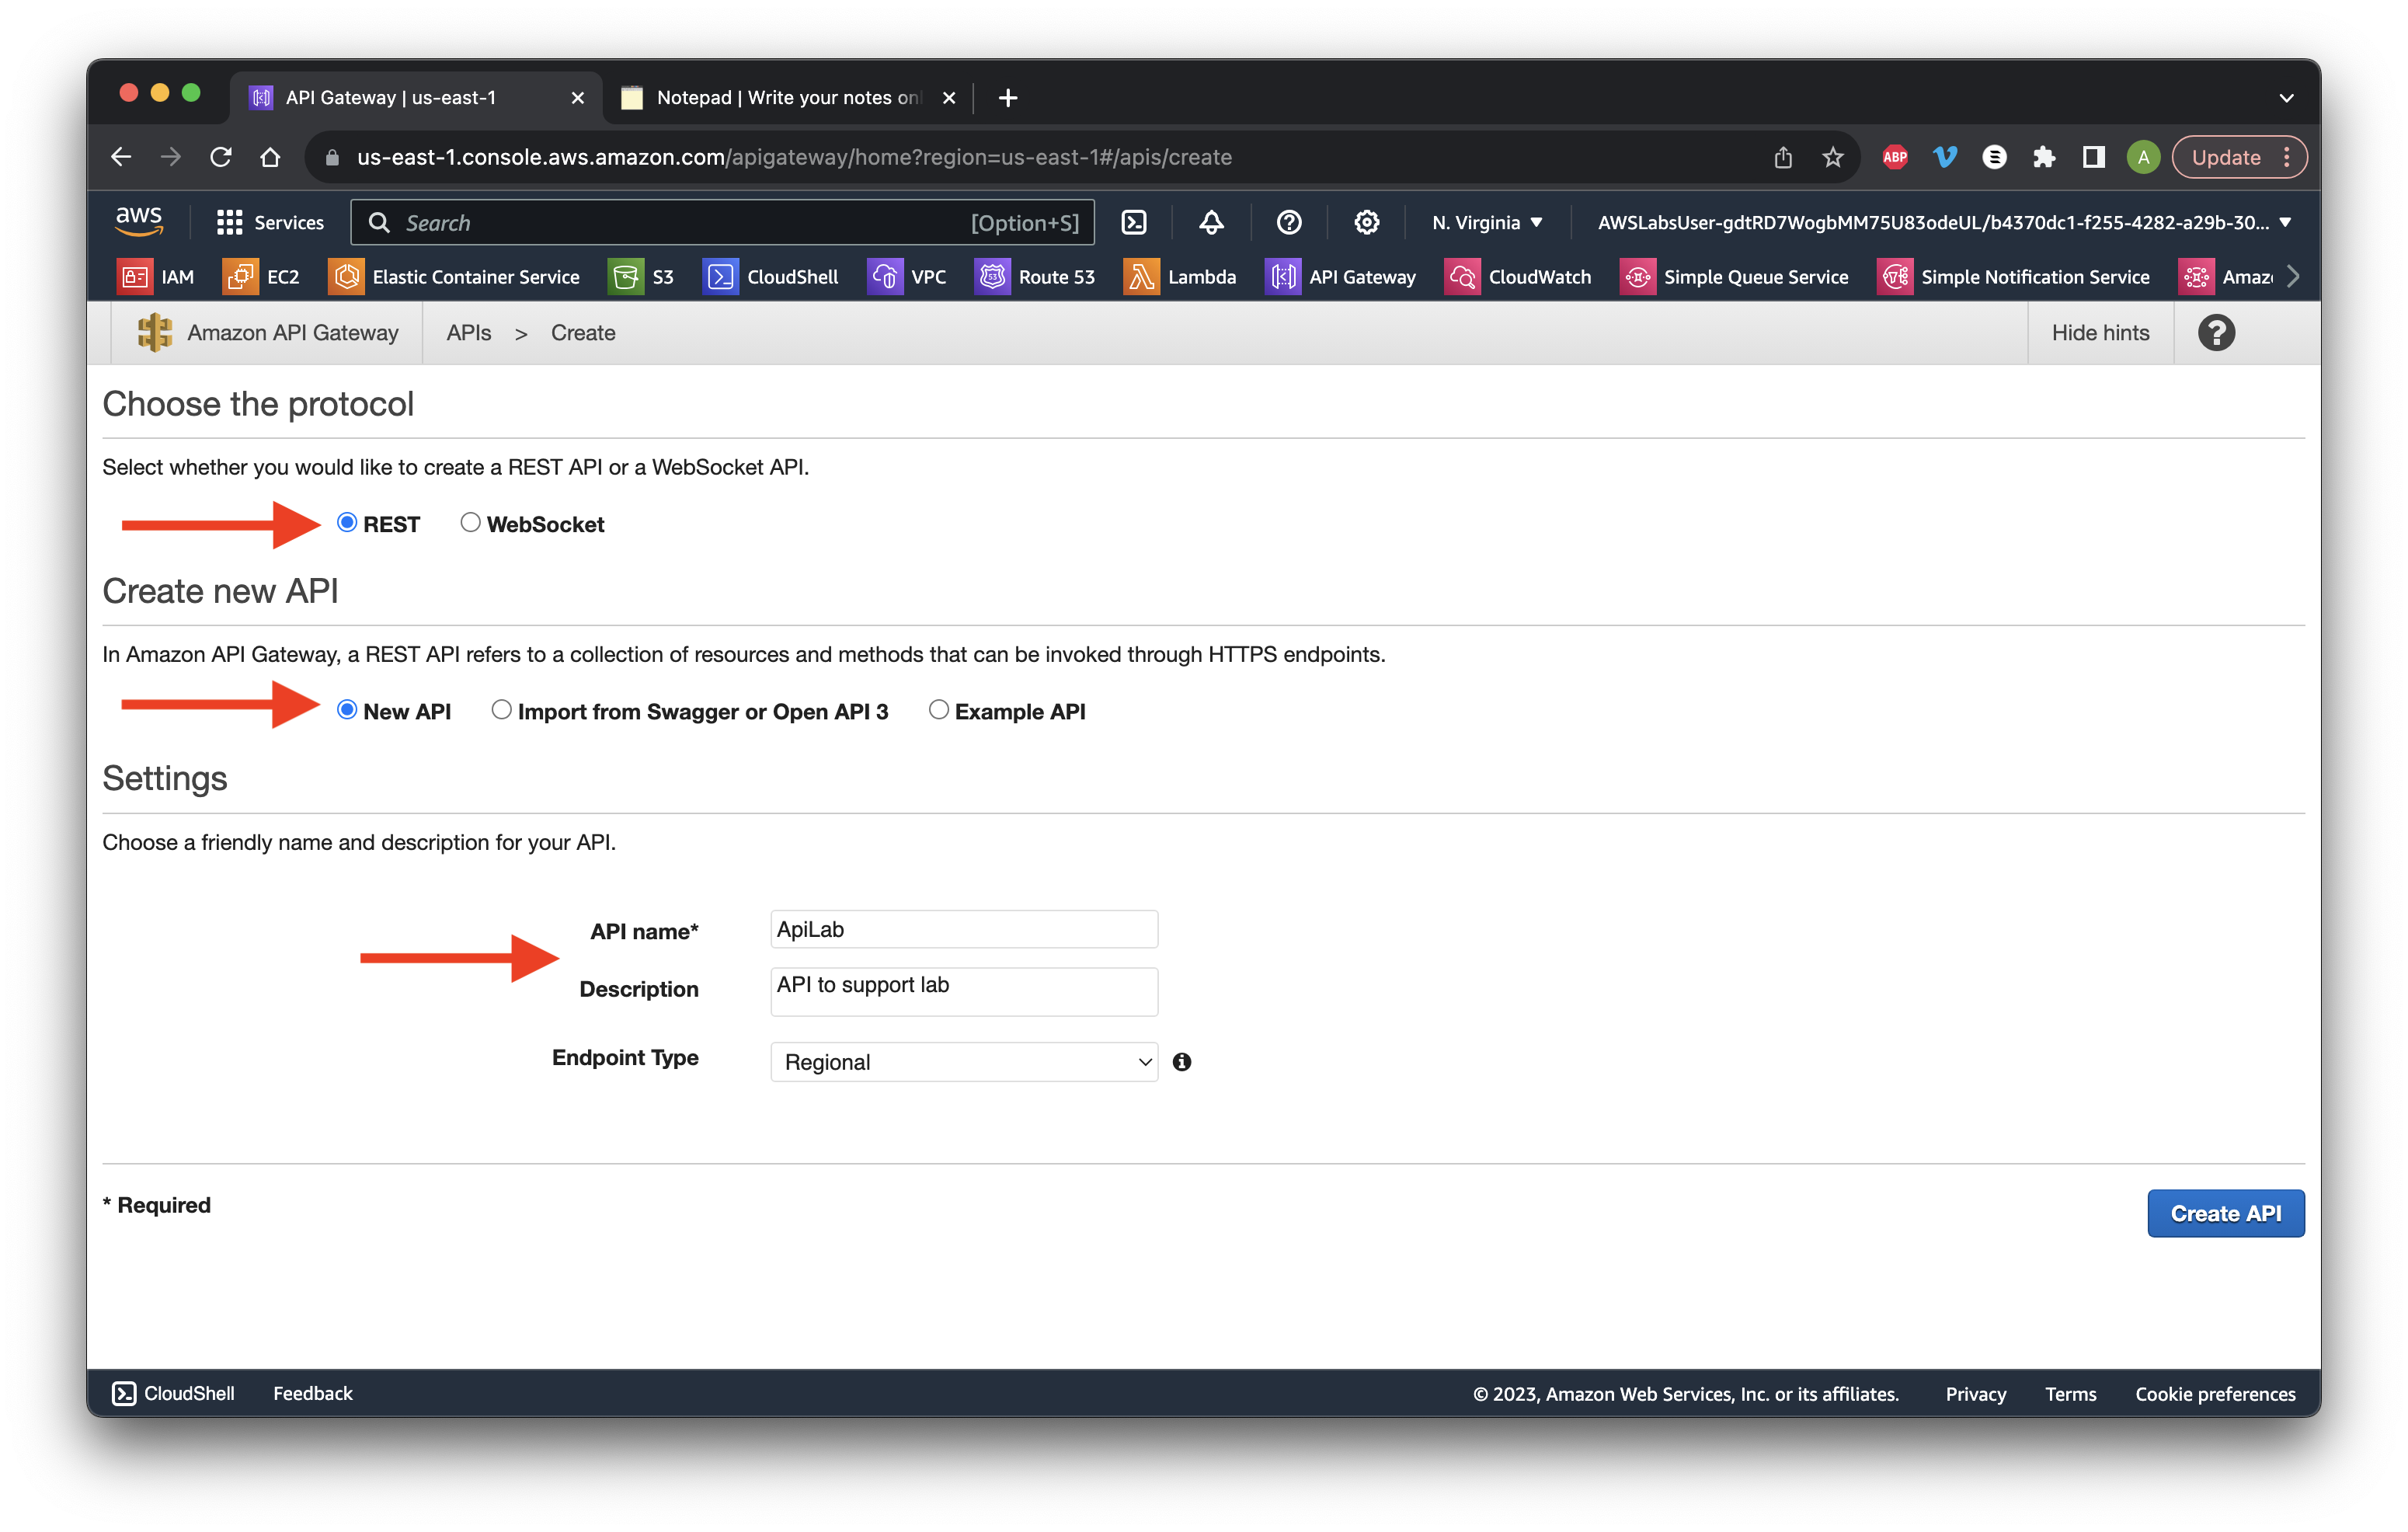2408x1532 pixels.
Task: Open the API Gateway favorites shortcut
Action: pos(1341,277)
